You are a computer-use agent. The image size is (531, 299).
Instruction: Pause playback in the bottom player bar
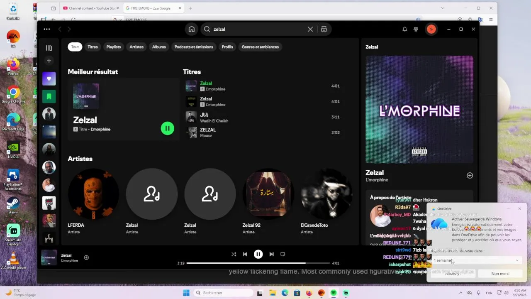(258, 254)
